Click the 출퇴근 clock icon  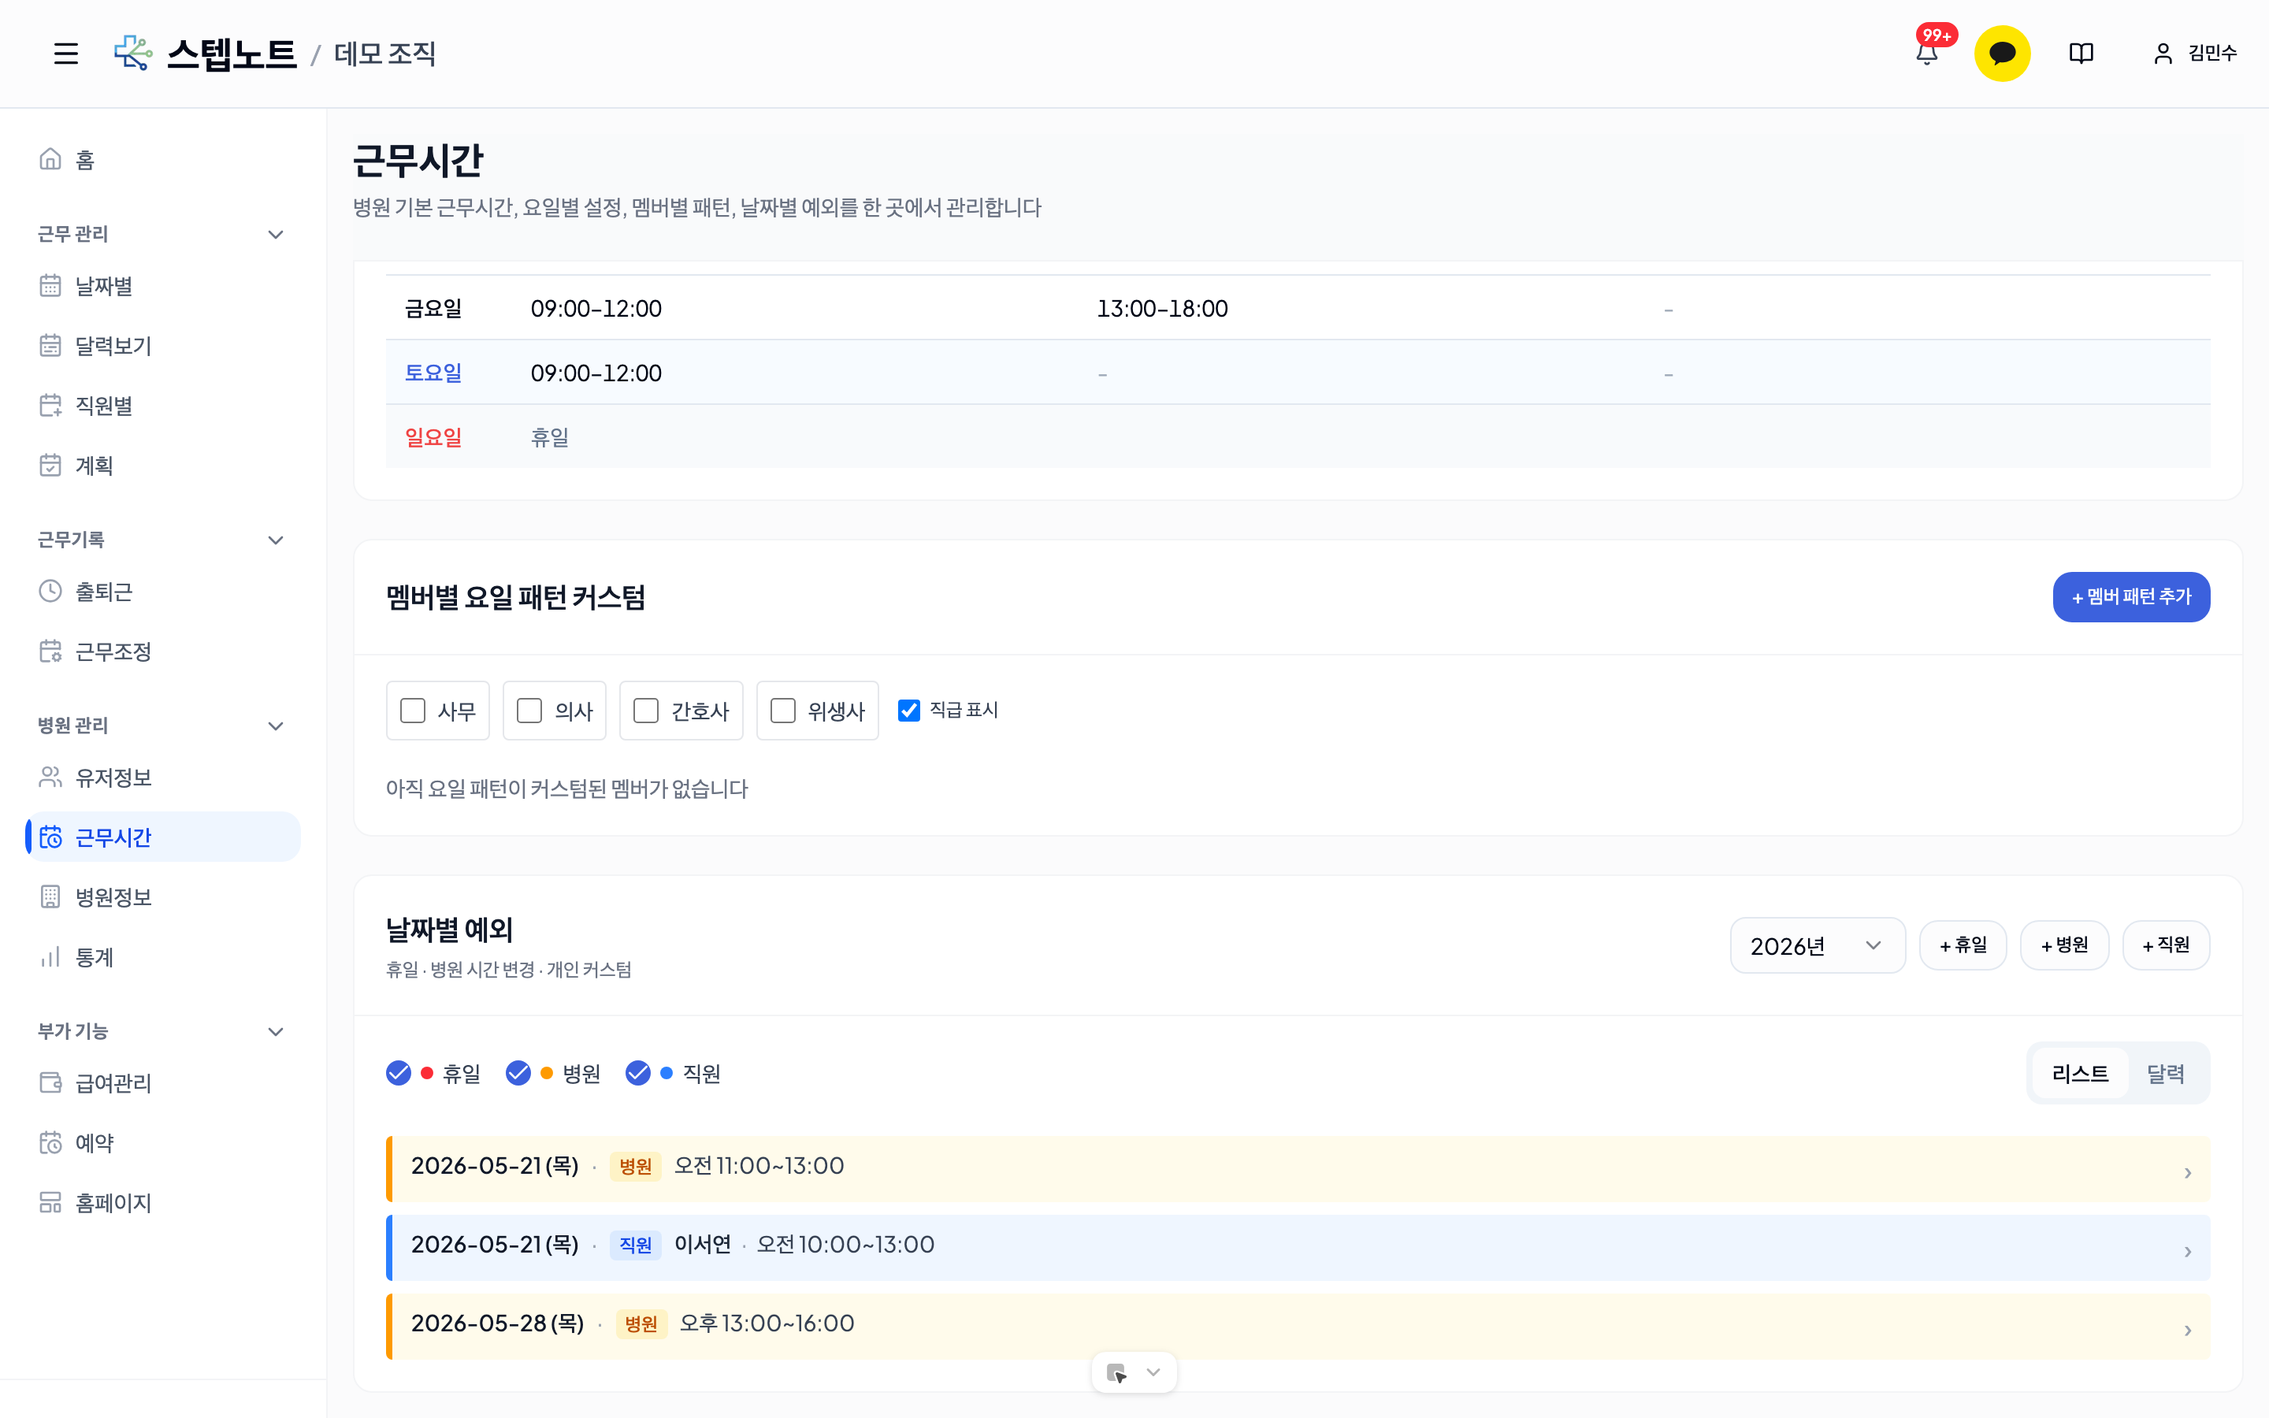tap(50, 591)
